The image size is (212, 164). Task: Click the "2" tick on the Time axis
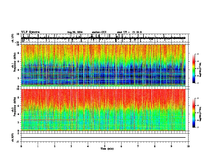(x=55, y=146)
